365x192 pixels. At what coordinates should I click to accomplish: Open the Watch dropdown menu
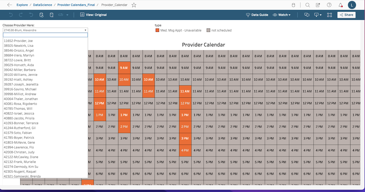pyautogui.click(x=282, y=15)
